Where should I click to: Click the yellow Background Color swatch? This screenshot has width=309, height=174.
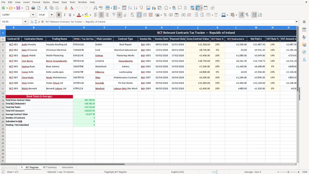(87, 15)
